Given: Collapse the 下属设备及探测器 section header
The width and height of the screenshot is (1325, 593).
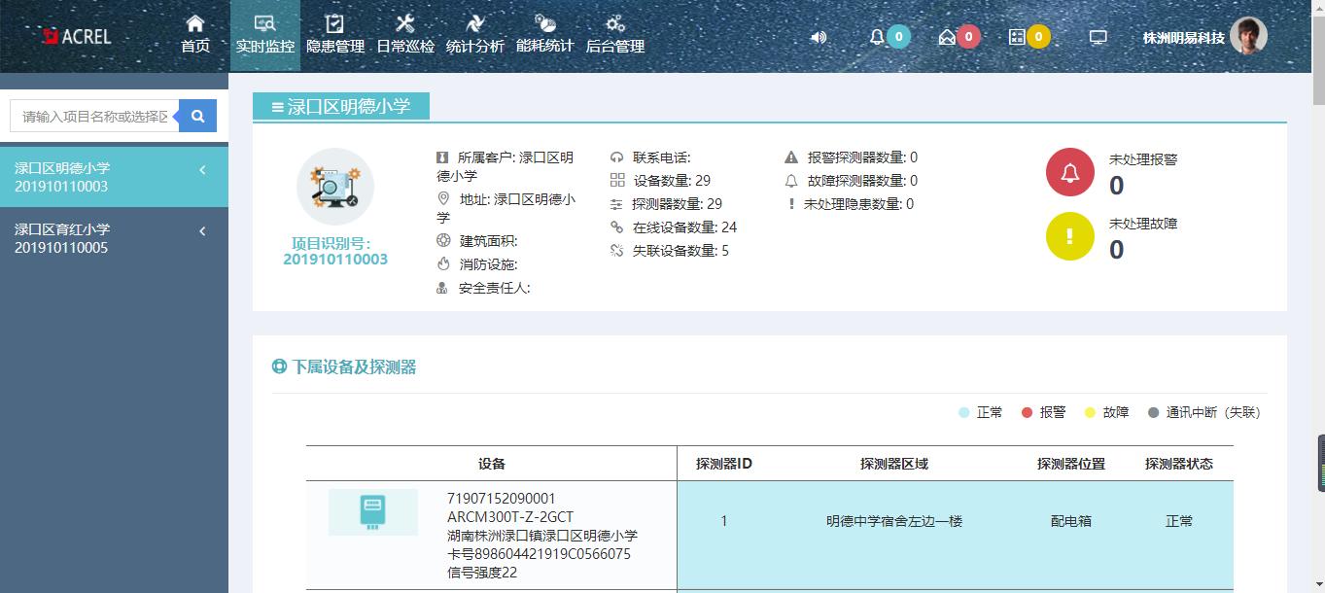Looking at the screenshot, I should click(x=278, y=367).
